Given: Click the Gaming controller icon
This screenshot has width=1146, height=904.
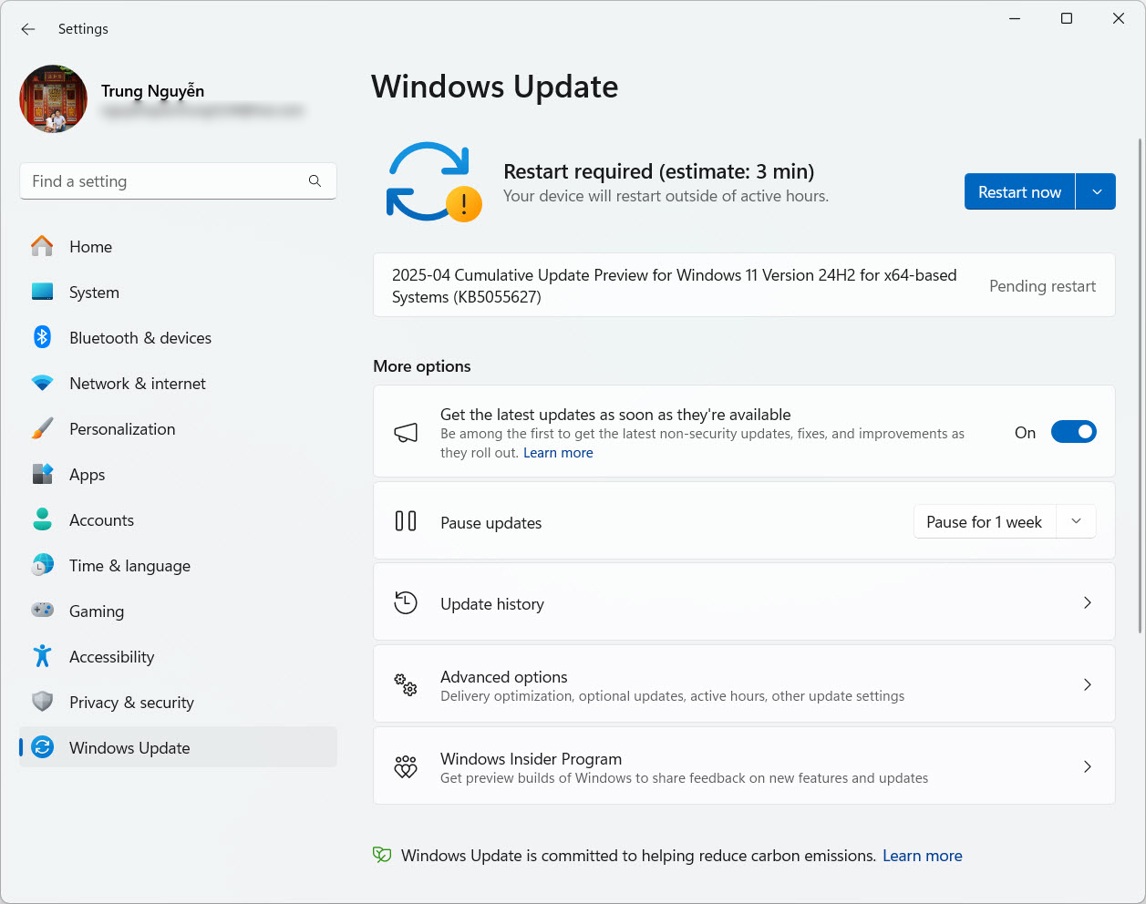Looking at the screenshot, I should [x=42, y=611].
